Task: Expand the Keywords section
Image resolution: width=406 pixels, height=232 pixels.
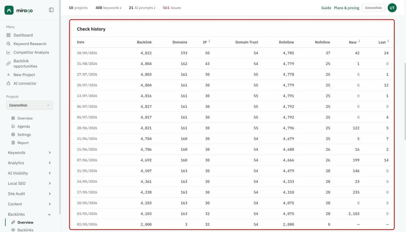Action: point(30,153)
